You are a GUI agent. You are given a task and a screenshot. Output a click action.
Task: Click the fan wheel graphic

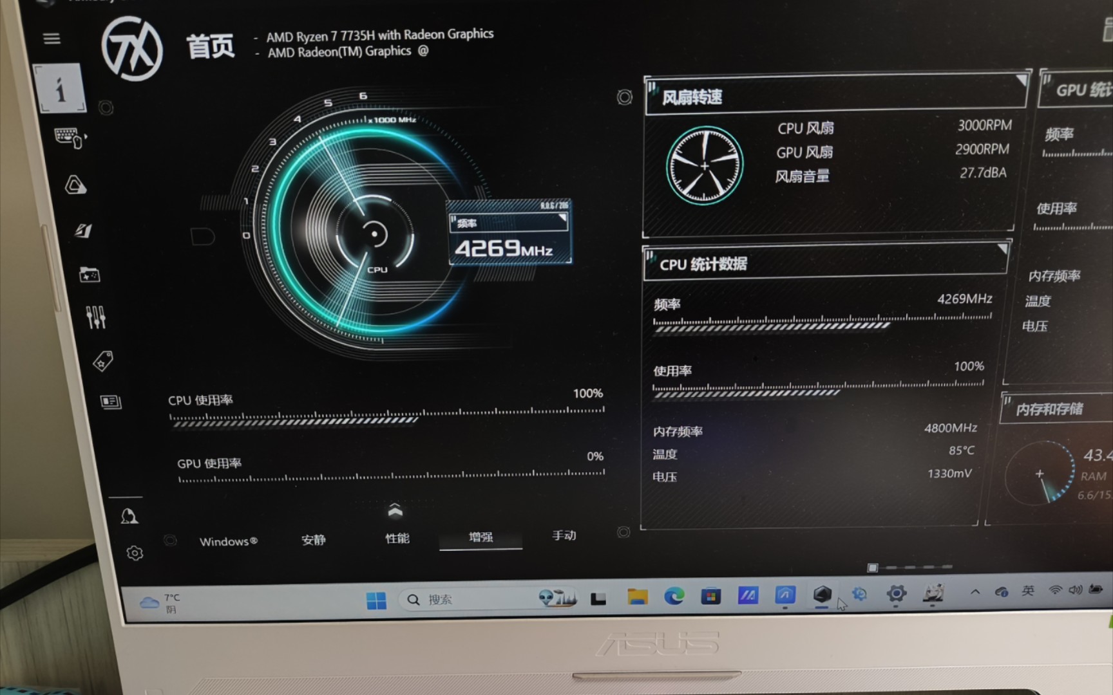click(x=705, y=165)
